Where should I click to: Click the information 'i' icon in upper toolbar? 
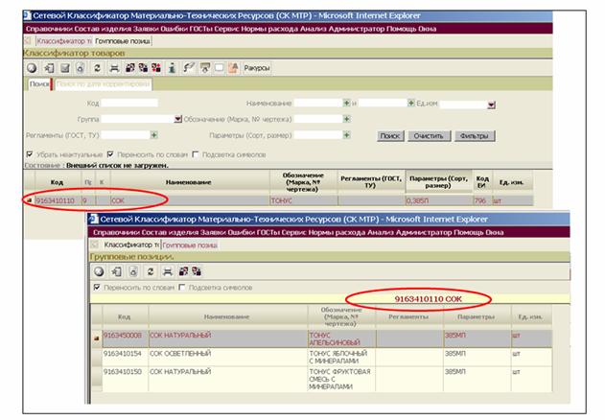172,68
